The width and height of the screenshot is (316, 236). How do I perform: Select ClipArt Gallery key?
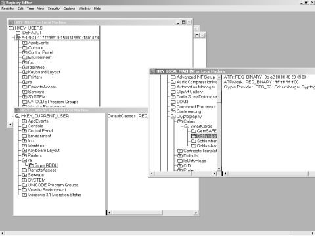click(x=189, y=92)
